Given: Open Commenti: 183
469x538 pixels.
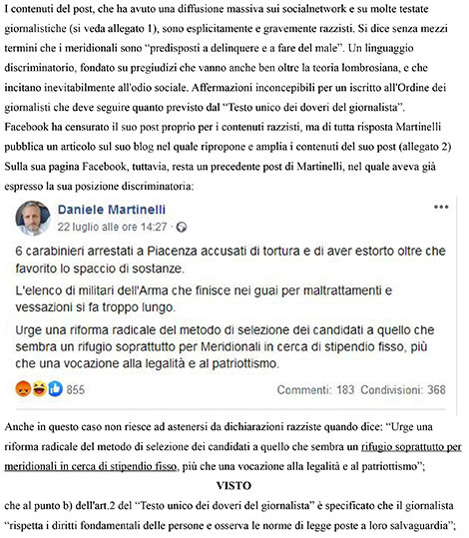Looking at the screenshot, I should (x=315, y=389).
